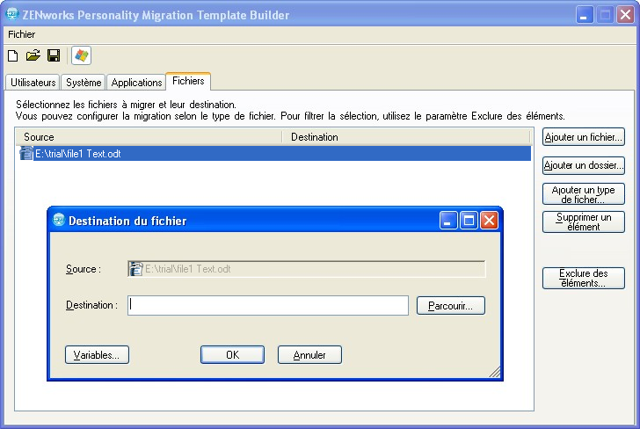The image size is (640, 429).
Task: Switch to the Applications tab
Action: pos(137,83)
